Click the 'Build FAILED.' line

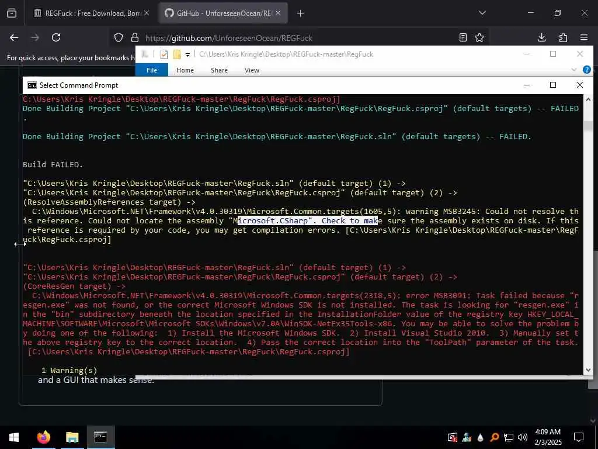click(x=53, y=164)
